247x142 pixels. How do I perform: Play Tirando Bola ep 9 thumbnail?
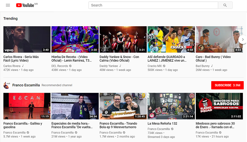click(123, 106)
